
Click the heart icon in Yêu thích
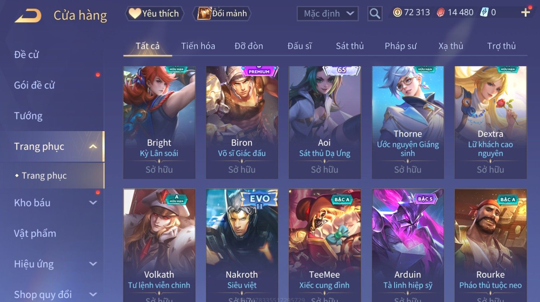click(135, 13)
